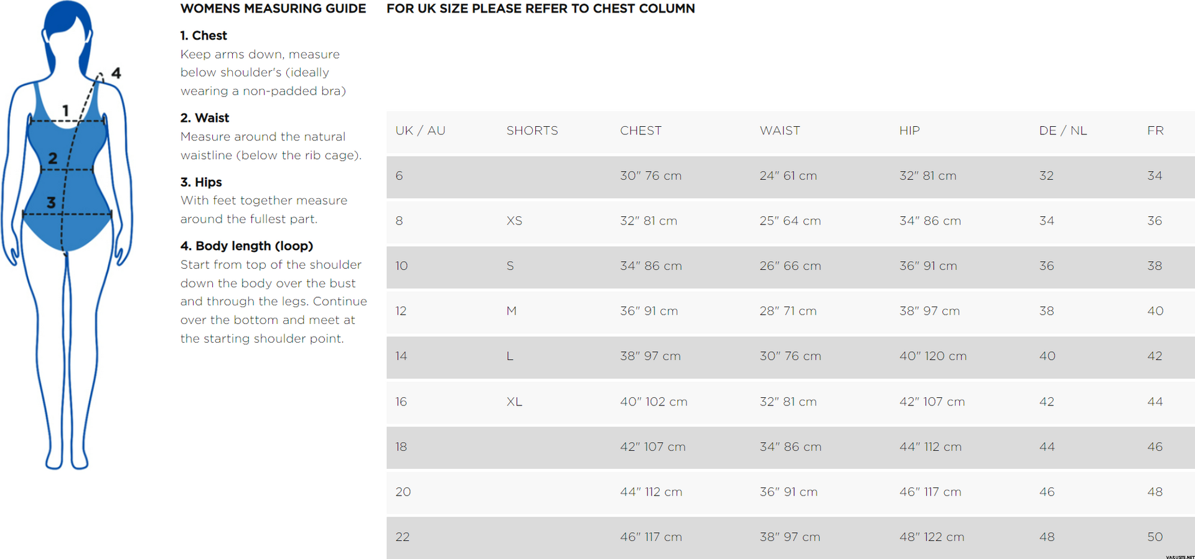Click the Chest measurement number 1 marker
The height and width of the screenshot is (559, 1195).
(65, 111)
